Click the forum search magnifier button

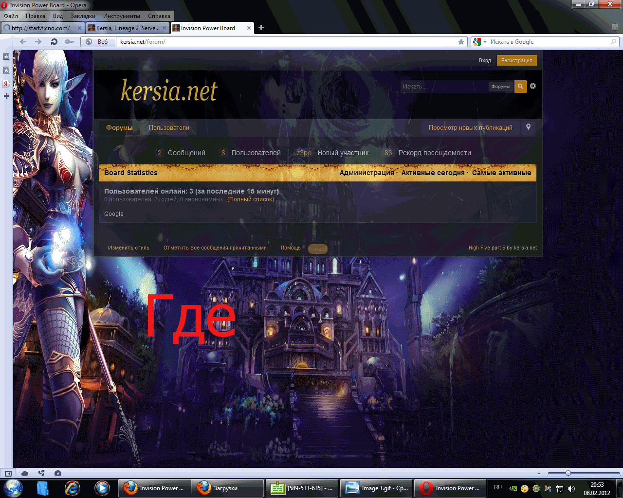pyautogui.click(x=521, y=87)
